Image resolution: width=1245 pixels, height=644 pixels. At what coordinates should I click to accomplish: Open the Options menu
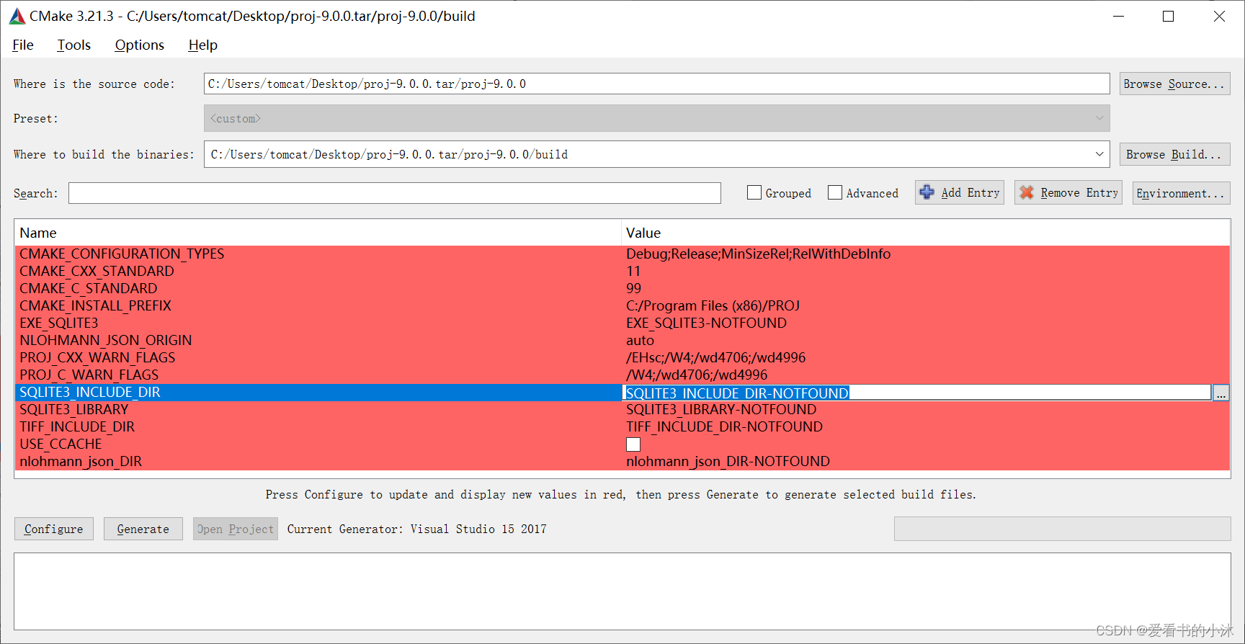coord(140,45)
